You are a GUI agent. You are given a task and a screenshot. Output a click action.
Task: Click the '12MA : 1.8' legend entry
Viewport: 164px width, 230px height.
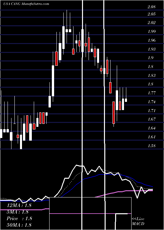click(19, 205)
